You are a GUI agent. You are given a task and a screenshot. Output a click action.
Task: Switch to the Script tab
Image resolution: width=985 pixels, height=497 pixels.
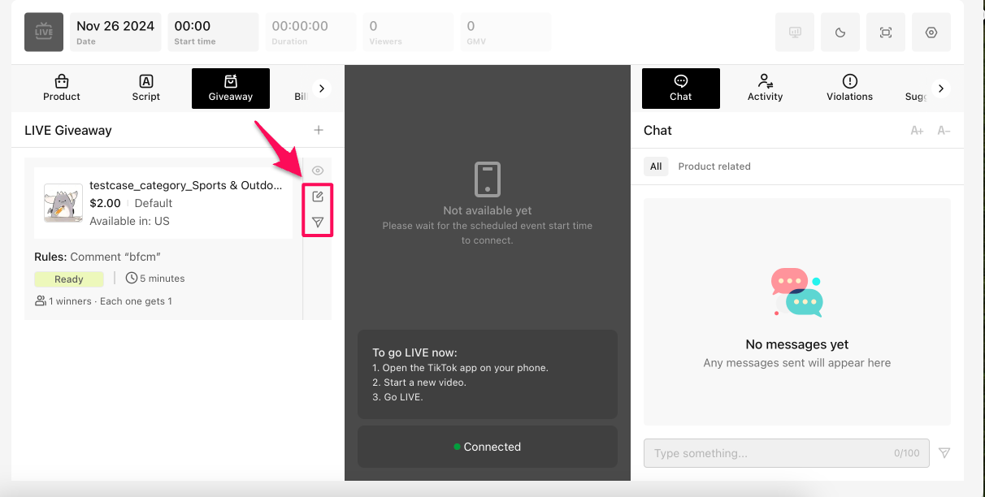pyautogui.click(x=146, y=89)
